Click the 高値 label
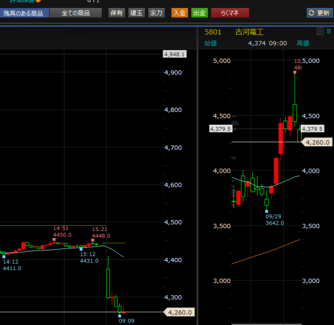334x325 pixels. (303, 43)
